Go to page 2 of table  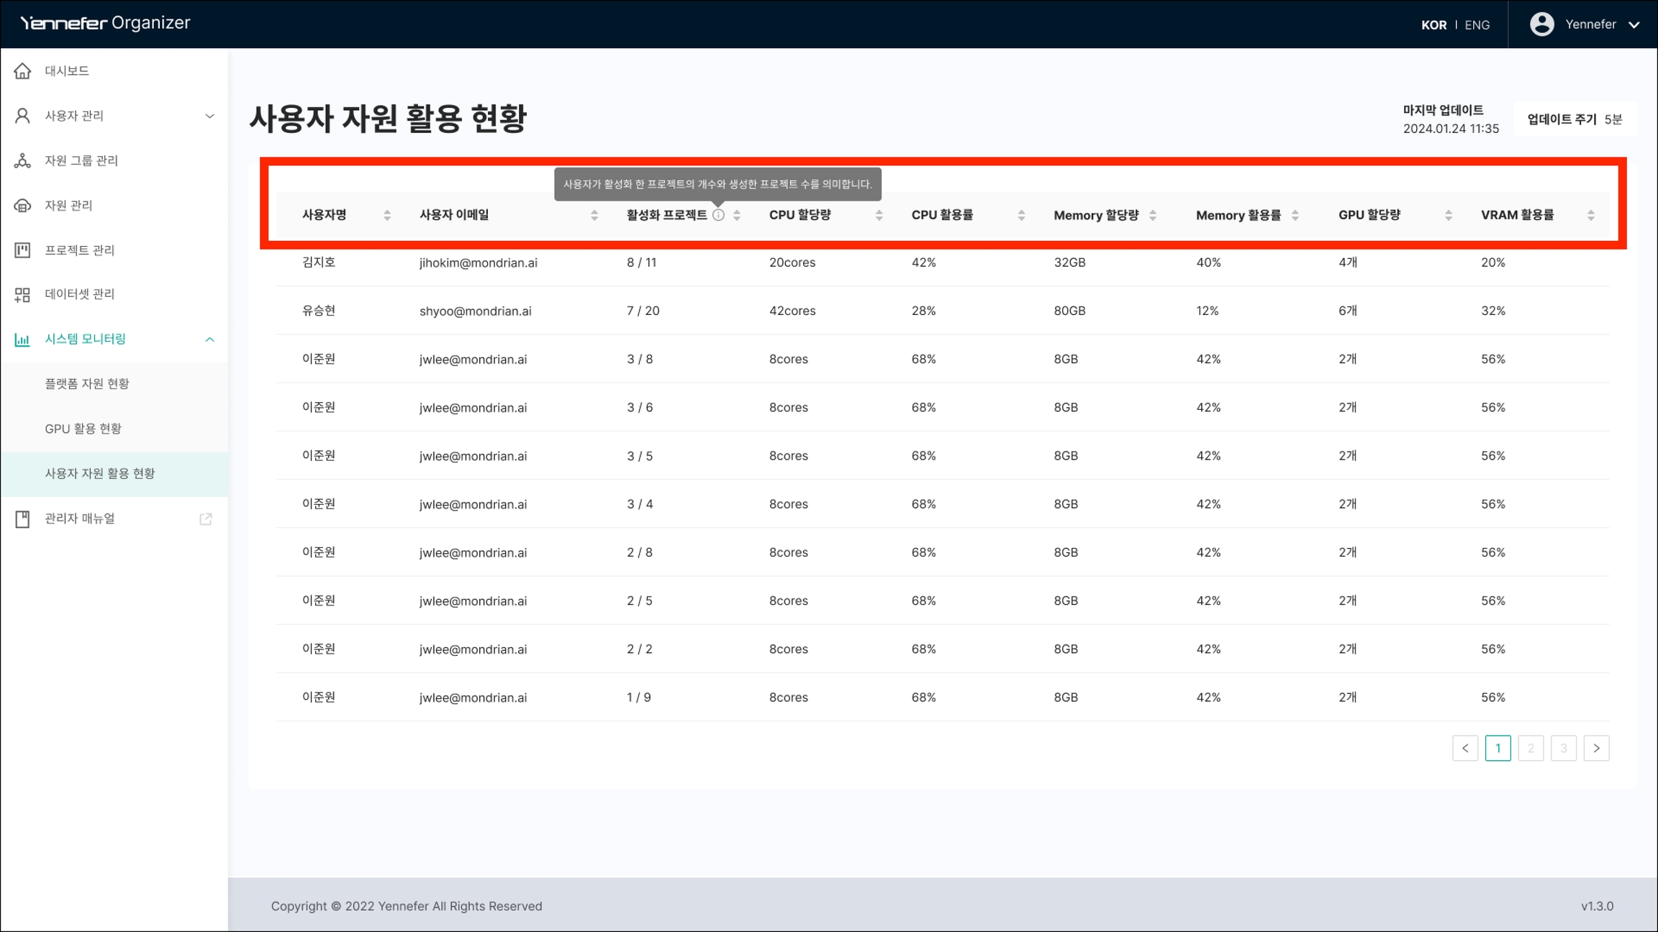point(1531,748)
